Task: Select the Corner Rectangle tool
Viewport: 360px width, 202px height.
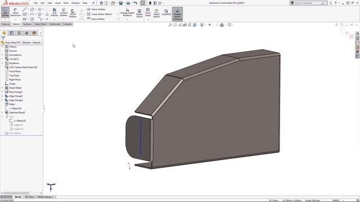Action: 25,14
